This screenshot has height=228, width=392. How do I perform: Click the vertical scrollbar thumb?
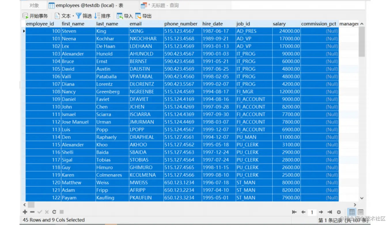362,42
